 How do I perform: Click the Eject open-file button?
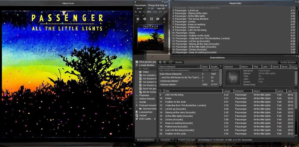tap(164, 19)
